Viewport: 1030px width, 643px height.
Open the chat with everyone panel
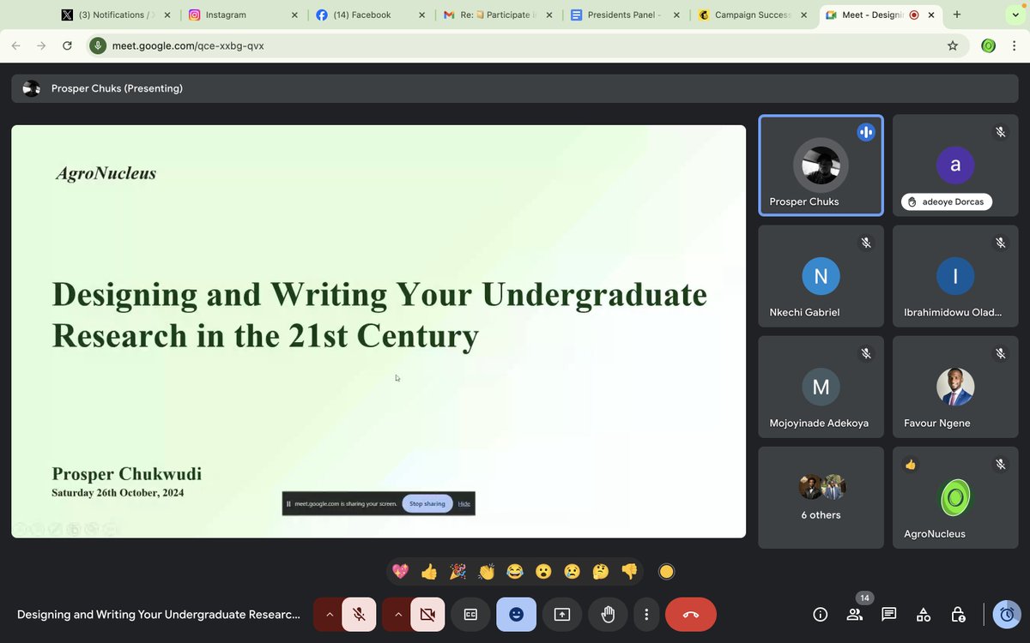[889, 614]
